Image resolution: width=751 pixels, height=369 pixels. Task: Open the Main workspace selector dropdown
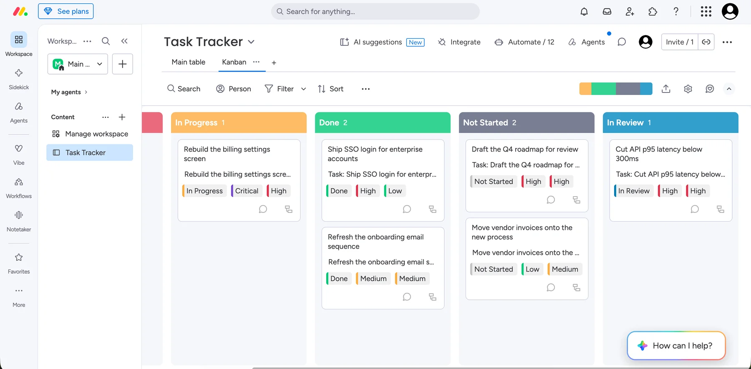pos(78,64)
